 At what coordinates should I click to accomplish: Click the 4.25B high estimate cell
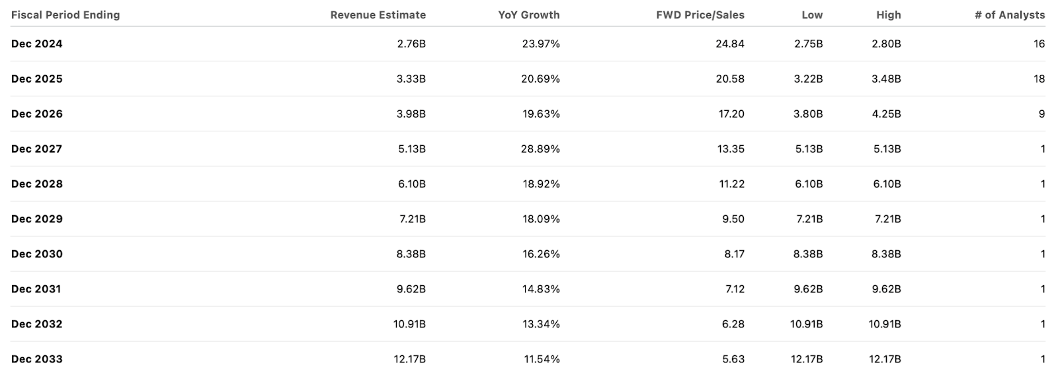click(886, 114)
